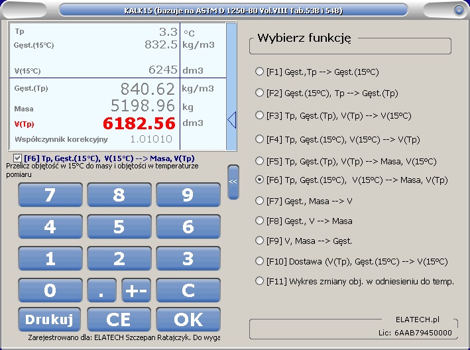This screenshot has width=470, height=350.
Task: Choose F4 option for calculating V(Tp)
Action: 338,139
